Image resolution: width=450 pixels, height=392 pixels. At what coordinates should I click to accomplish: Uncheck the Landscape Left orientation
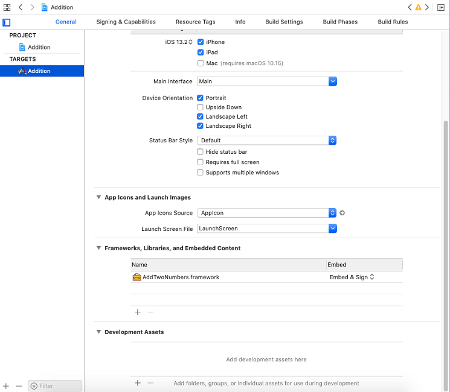coord(200,116)
